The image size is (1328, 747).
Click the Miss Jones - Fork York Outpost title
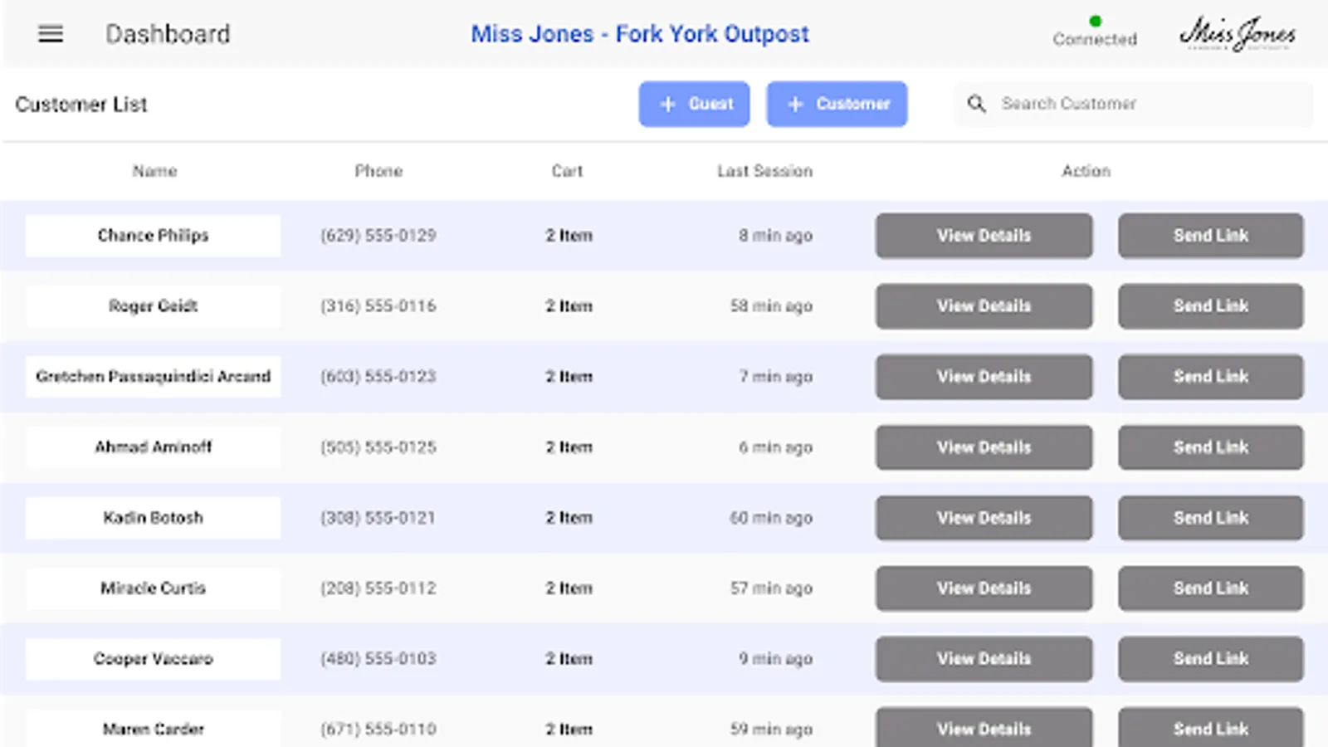coord(639,34)
